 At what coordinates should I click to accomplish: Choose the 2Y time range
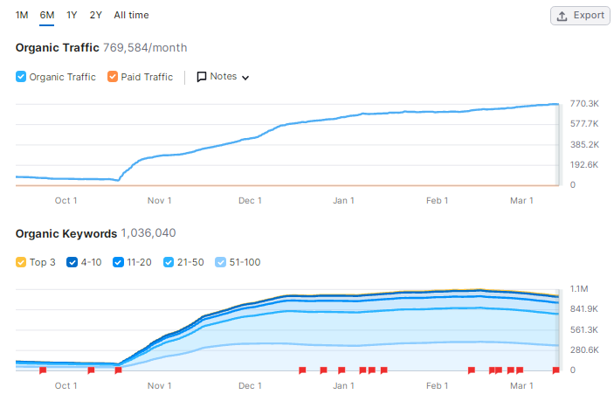95,15
